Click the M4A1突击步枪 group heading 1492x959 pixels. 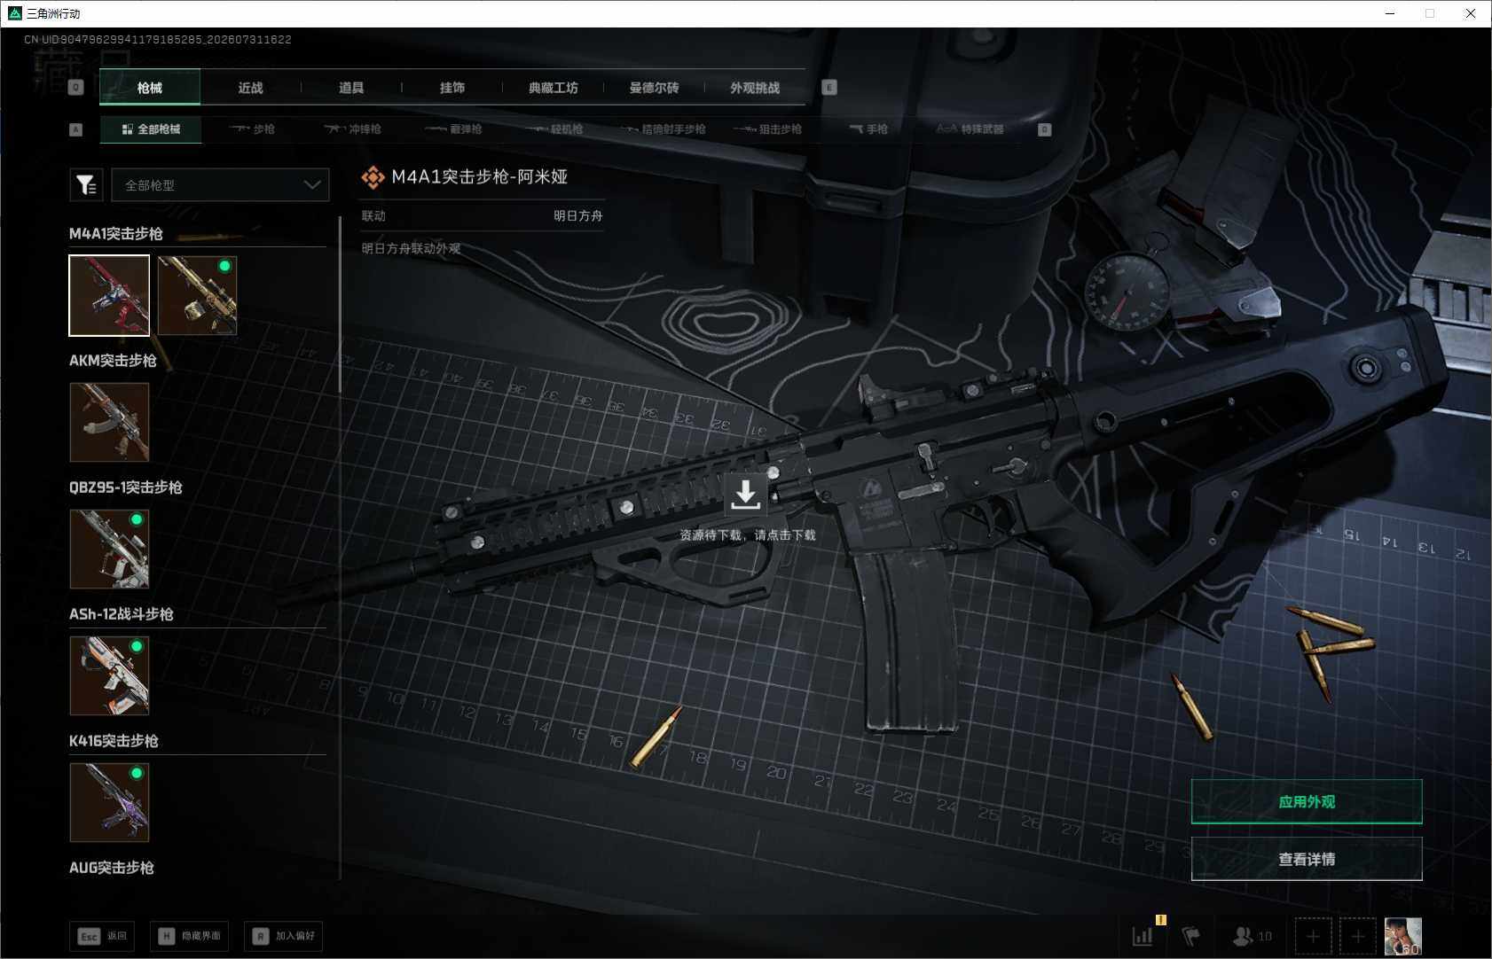116,234
